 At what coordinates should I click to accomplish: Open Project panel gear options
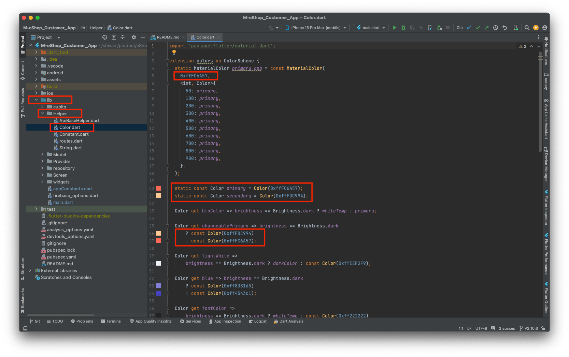pyautogui.click(x=134, y=37)
